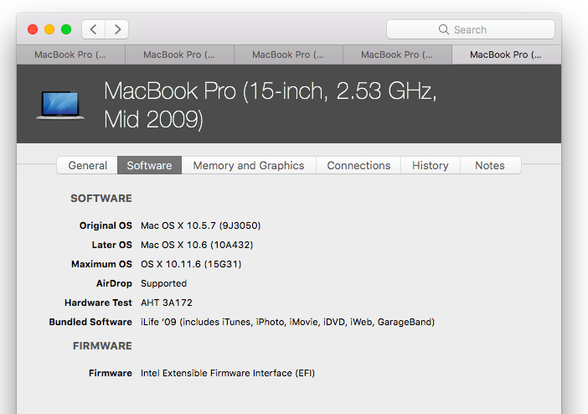The height and width of the screenshot is (414, 588).
Task: Open the General tab
Action: [87, 166]
